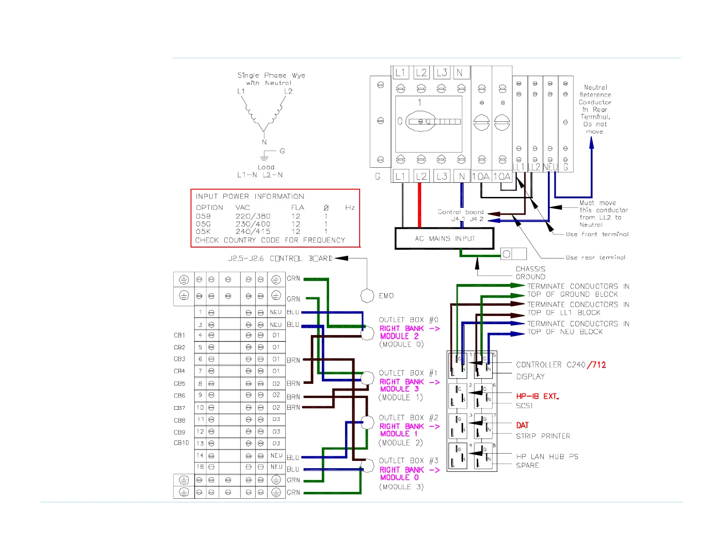
Task: Select outlet receptacle number 1
Action: (x=457, y=365)
